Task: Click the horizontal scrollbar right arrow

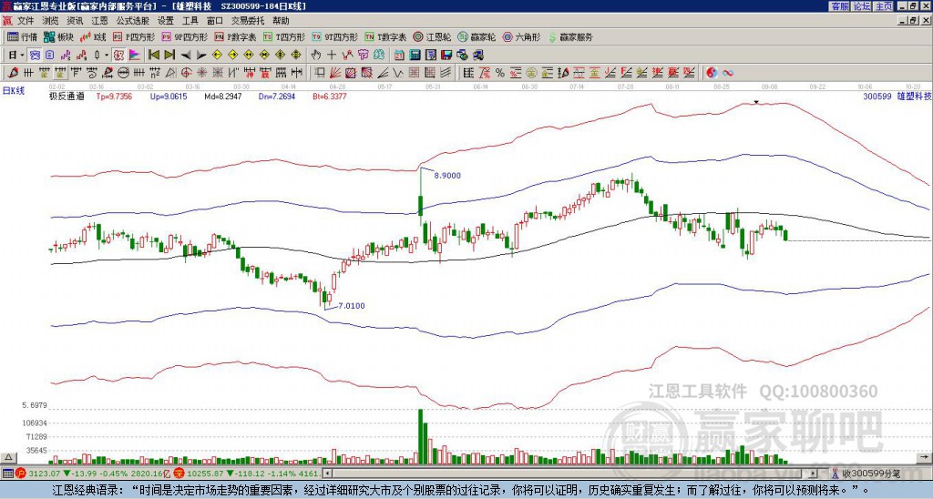Action: (x=814, y=474)
